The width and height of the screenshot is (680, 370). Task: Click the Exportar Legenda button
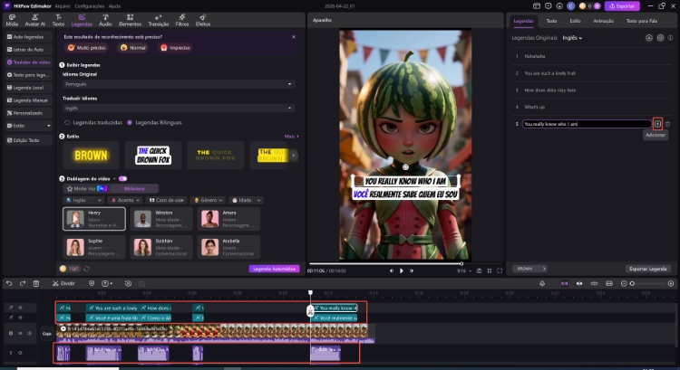click(x=648, y=269)
